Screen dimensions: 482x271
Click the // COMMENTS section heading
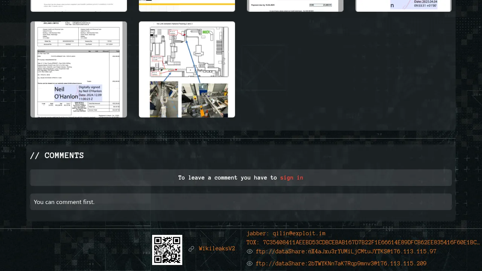pyautogui.click(x=57, y=155)
